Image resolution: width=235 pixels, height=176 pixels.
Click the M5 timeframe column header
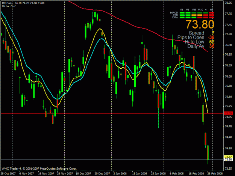point(188,10)
